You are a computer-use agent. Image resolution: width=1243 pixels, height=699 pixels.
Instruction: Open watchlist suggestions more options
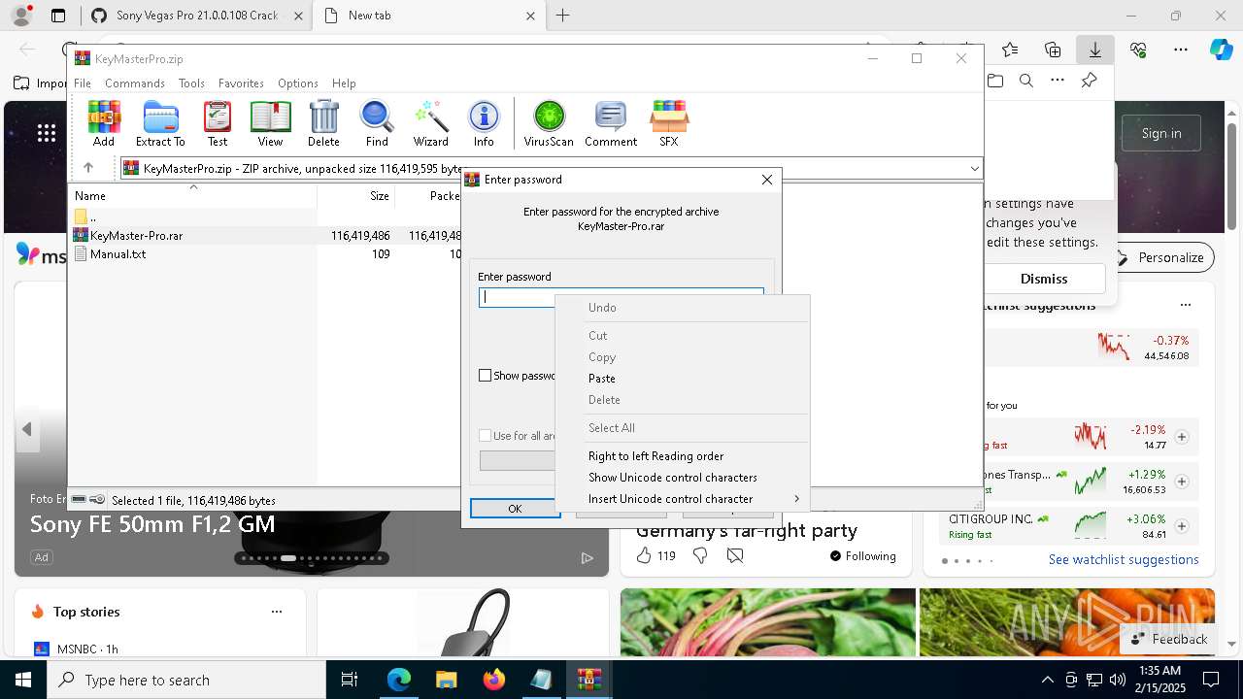[1186, 305]
